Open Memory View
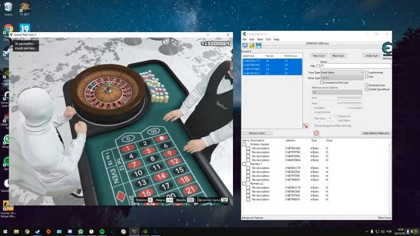Image resolution: width=420 pixels, height=236 pixels. coord(257,133)
